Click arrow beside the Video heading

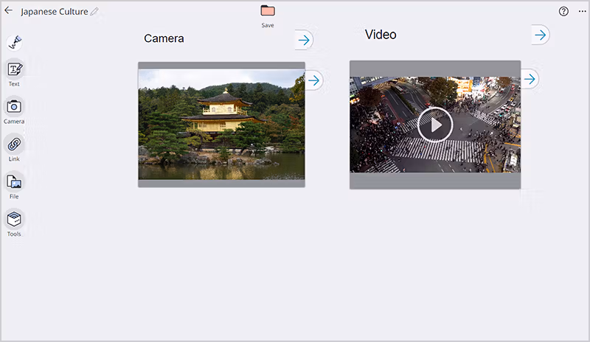(x=541, y=35)
